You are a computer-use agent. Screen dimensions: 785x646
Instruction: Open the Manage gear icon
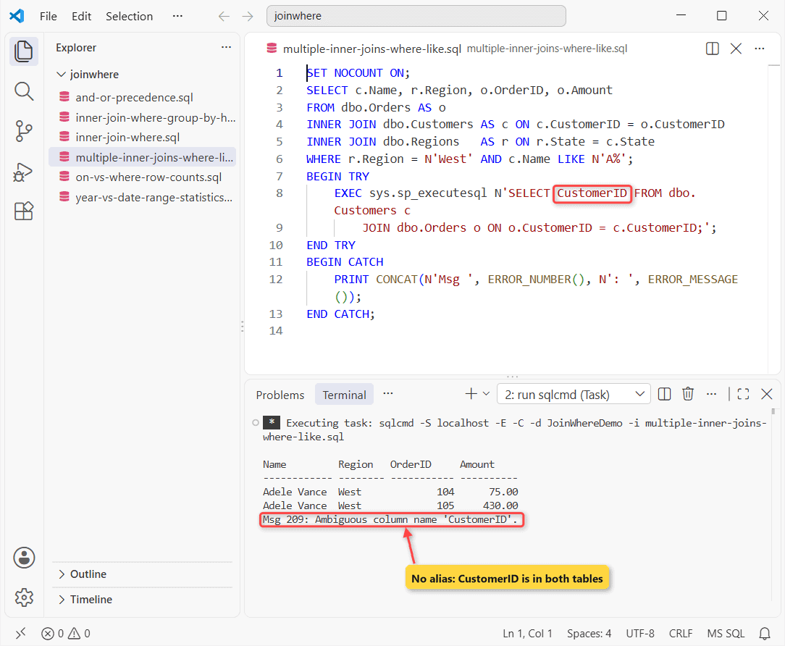(x=23, y=597)
